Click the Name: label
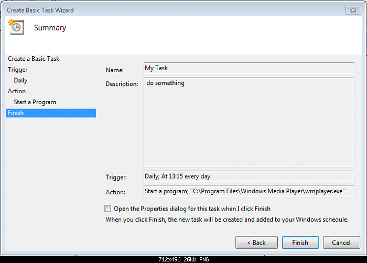Viewport: 367px width, 263px height. (x=114, y=70)
